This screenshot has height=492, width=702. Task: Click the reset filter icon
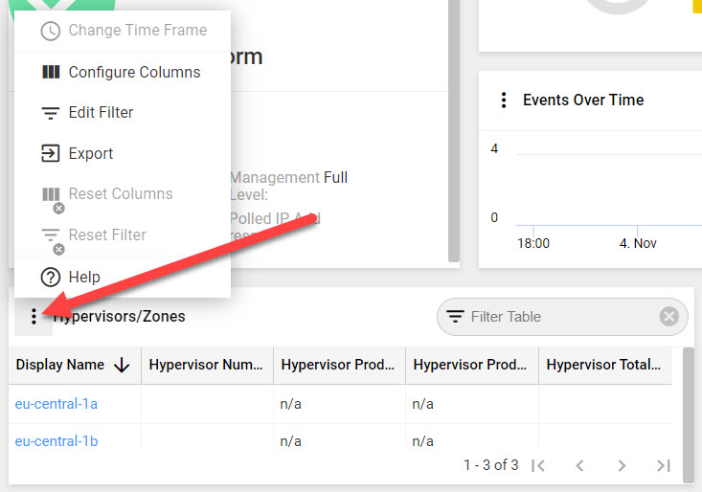click(53, 240)
